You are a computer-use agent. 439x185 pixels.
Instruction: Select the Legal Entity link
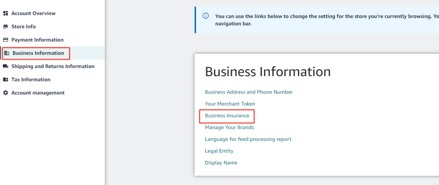(x=219, y=151)
